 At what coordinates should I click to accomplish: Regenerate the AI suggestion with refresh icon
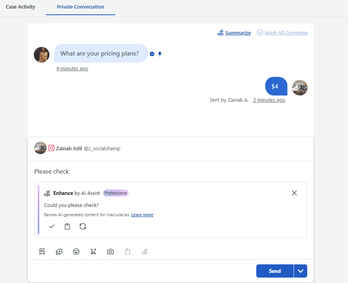83,226
